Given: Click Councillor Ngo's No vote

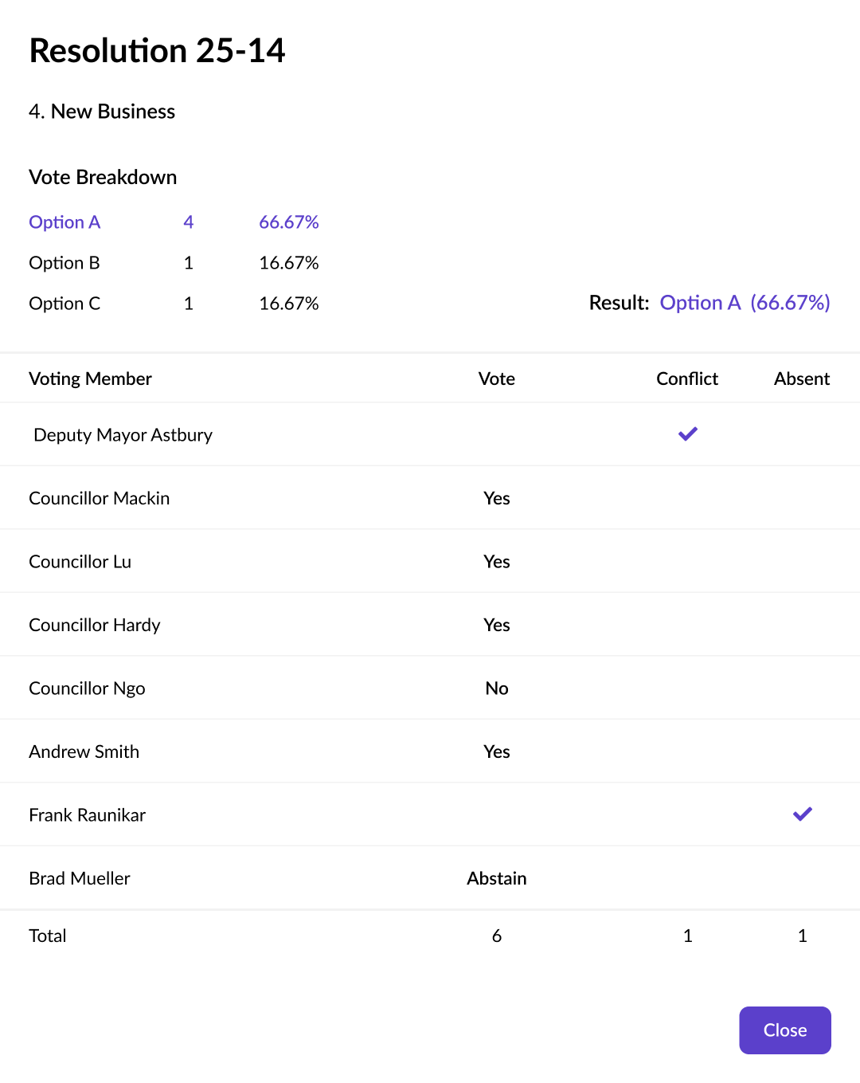Looking at the screenshot, I should [x=497, y=689].
